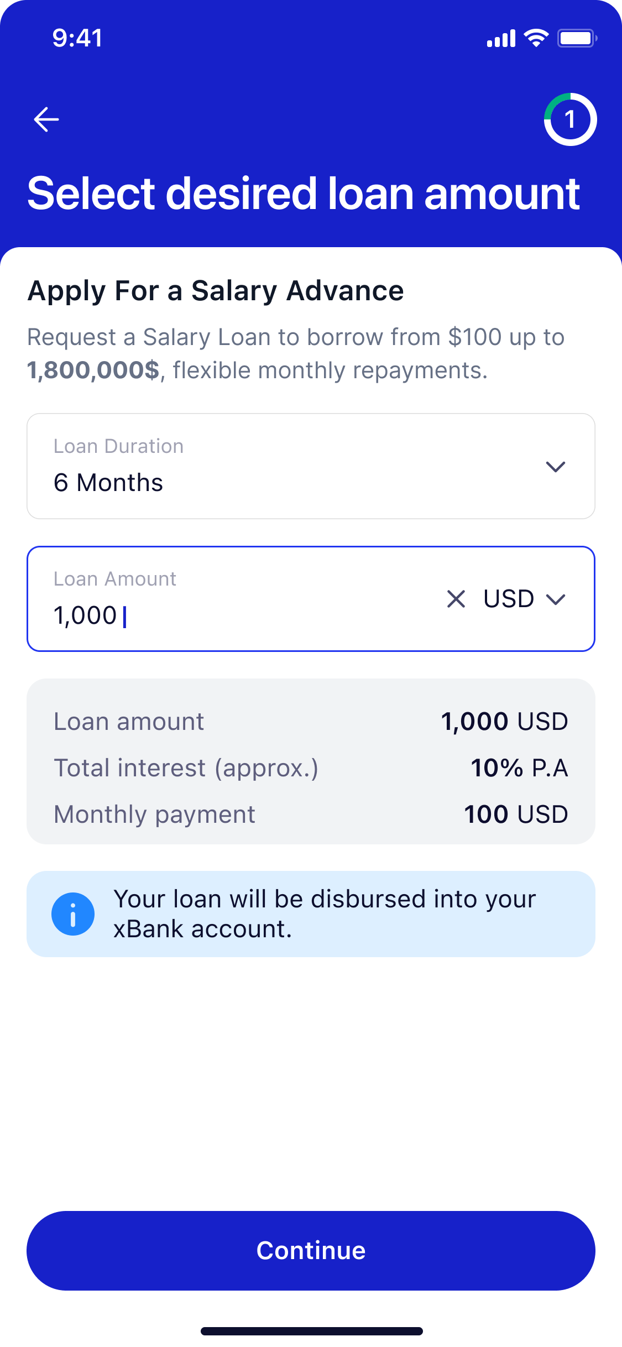
Task: Clear the loan amount with X icon
Action: tap(456, 599)
